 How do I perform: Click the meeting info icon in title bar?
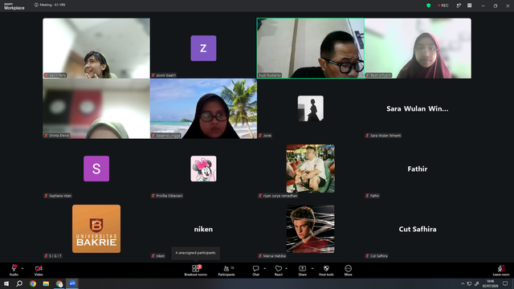36,5
